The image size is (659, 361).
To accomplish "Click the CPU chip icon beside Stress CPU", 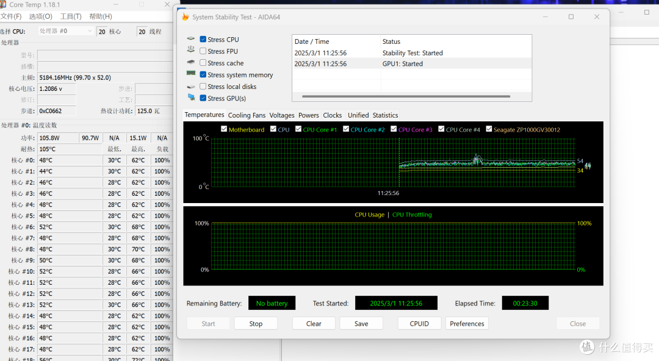I will 191,38.
